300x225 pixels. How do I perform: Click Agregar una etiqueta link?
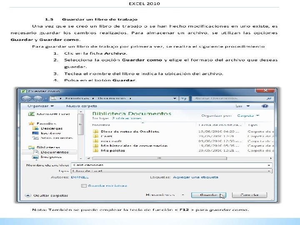coord(195,177)
